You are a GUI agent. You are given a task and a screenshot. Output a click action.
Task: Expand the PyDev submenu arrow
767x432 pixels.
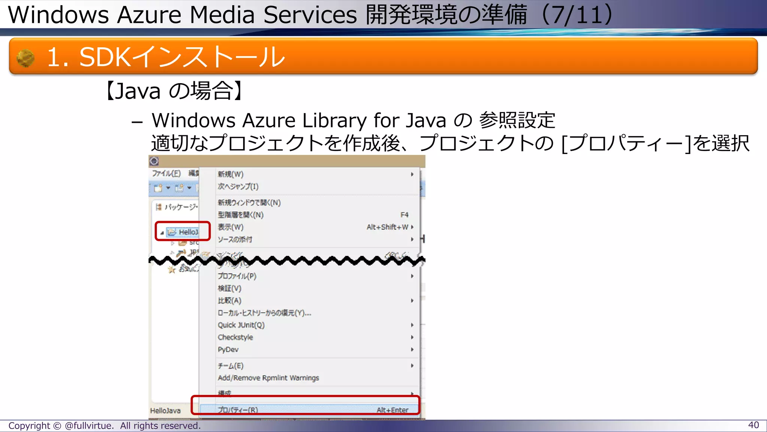click(x=412, y=350)
